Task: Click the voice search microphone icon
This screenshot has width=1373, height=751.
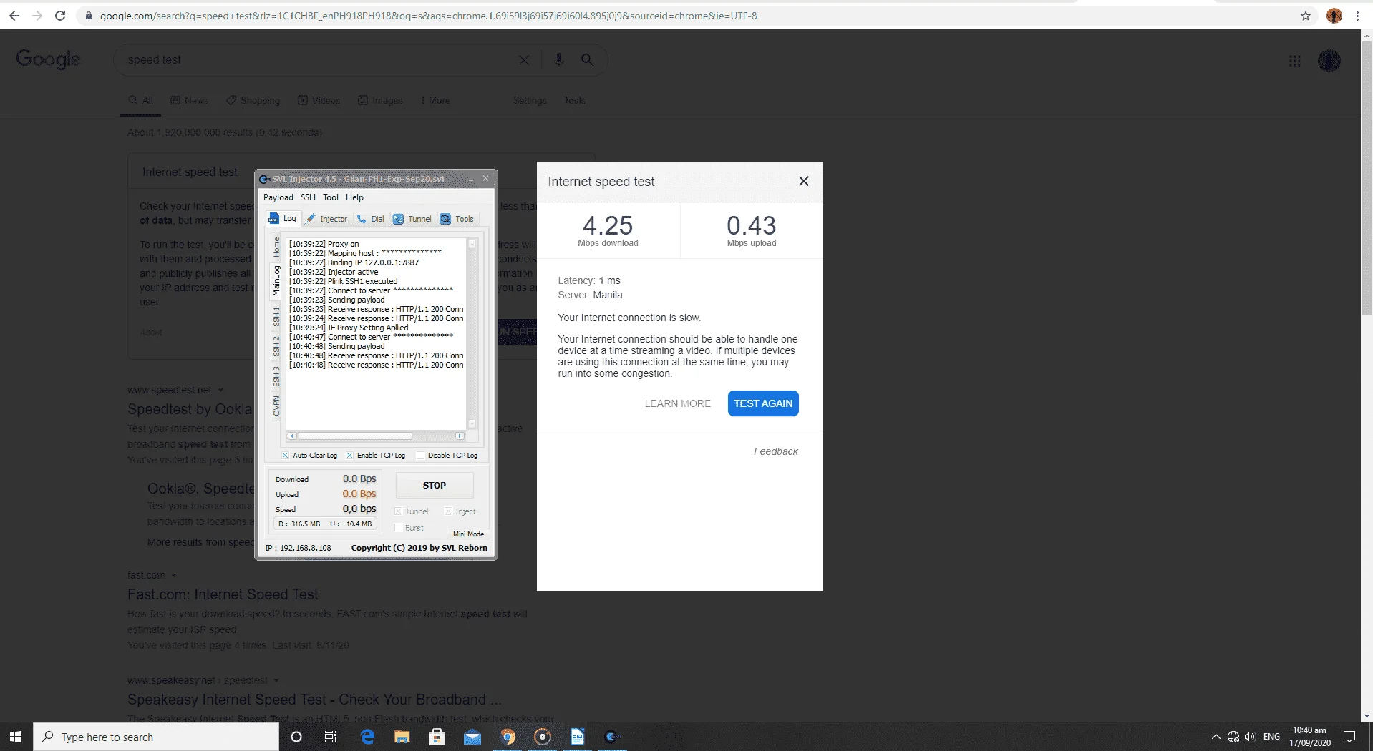Action: pos(559,60)
